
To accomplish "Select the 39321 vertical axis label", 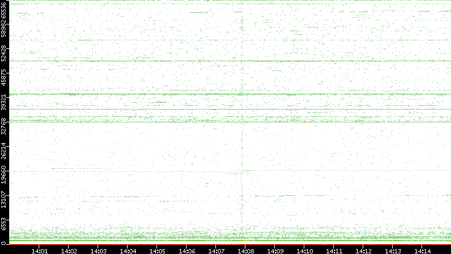I will click(4, 102).
